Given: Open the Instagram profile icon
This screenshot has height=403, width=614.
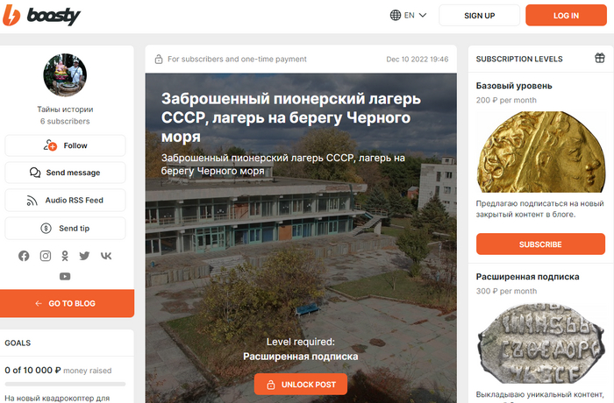Looking at the screenshot, I should 46,256.
